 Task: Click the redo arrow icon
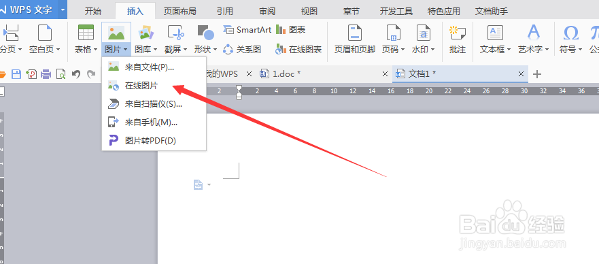click(91, 74)
